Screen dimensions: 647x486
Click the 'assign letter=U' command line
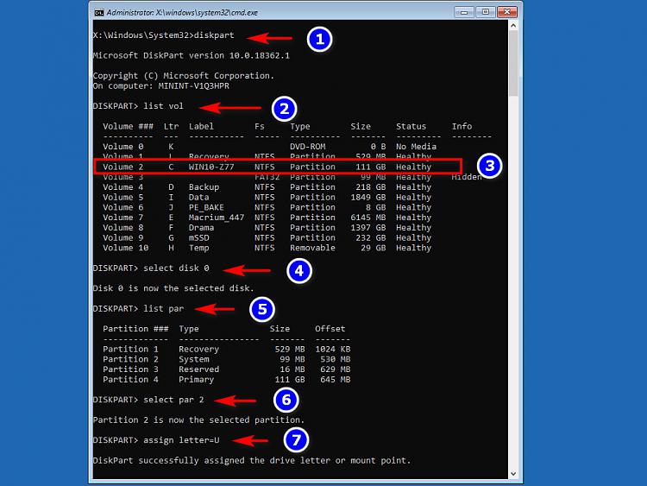pos(156,440)
